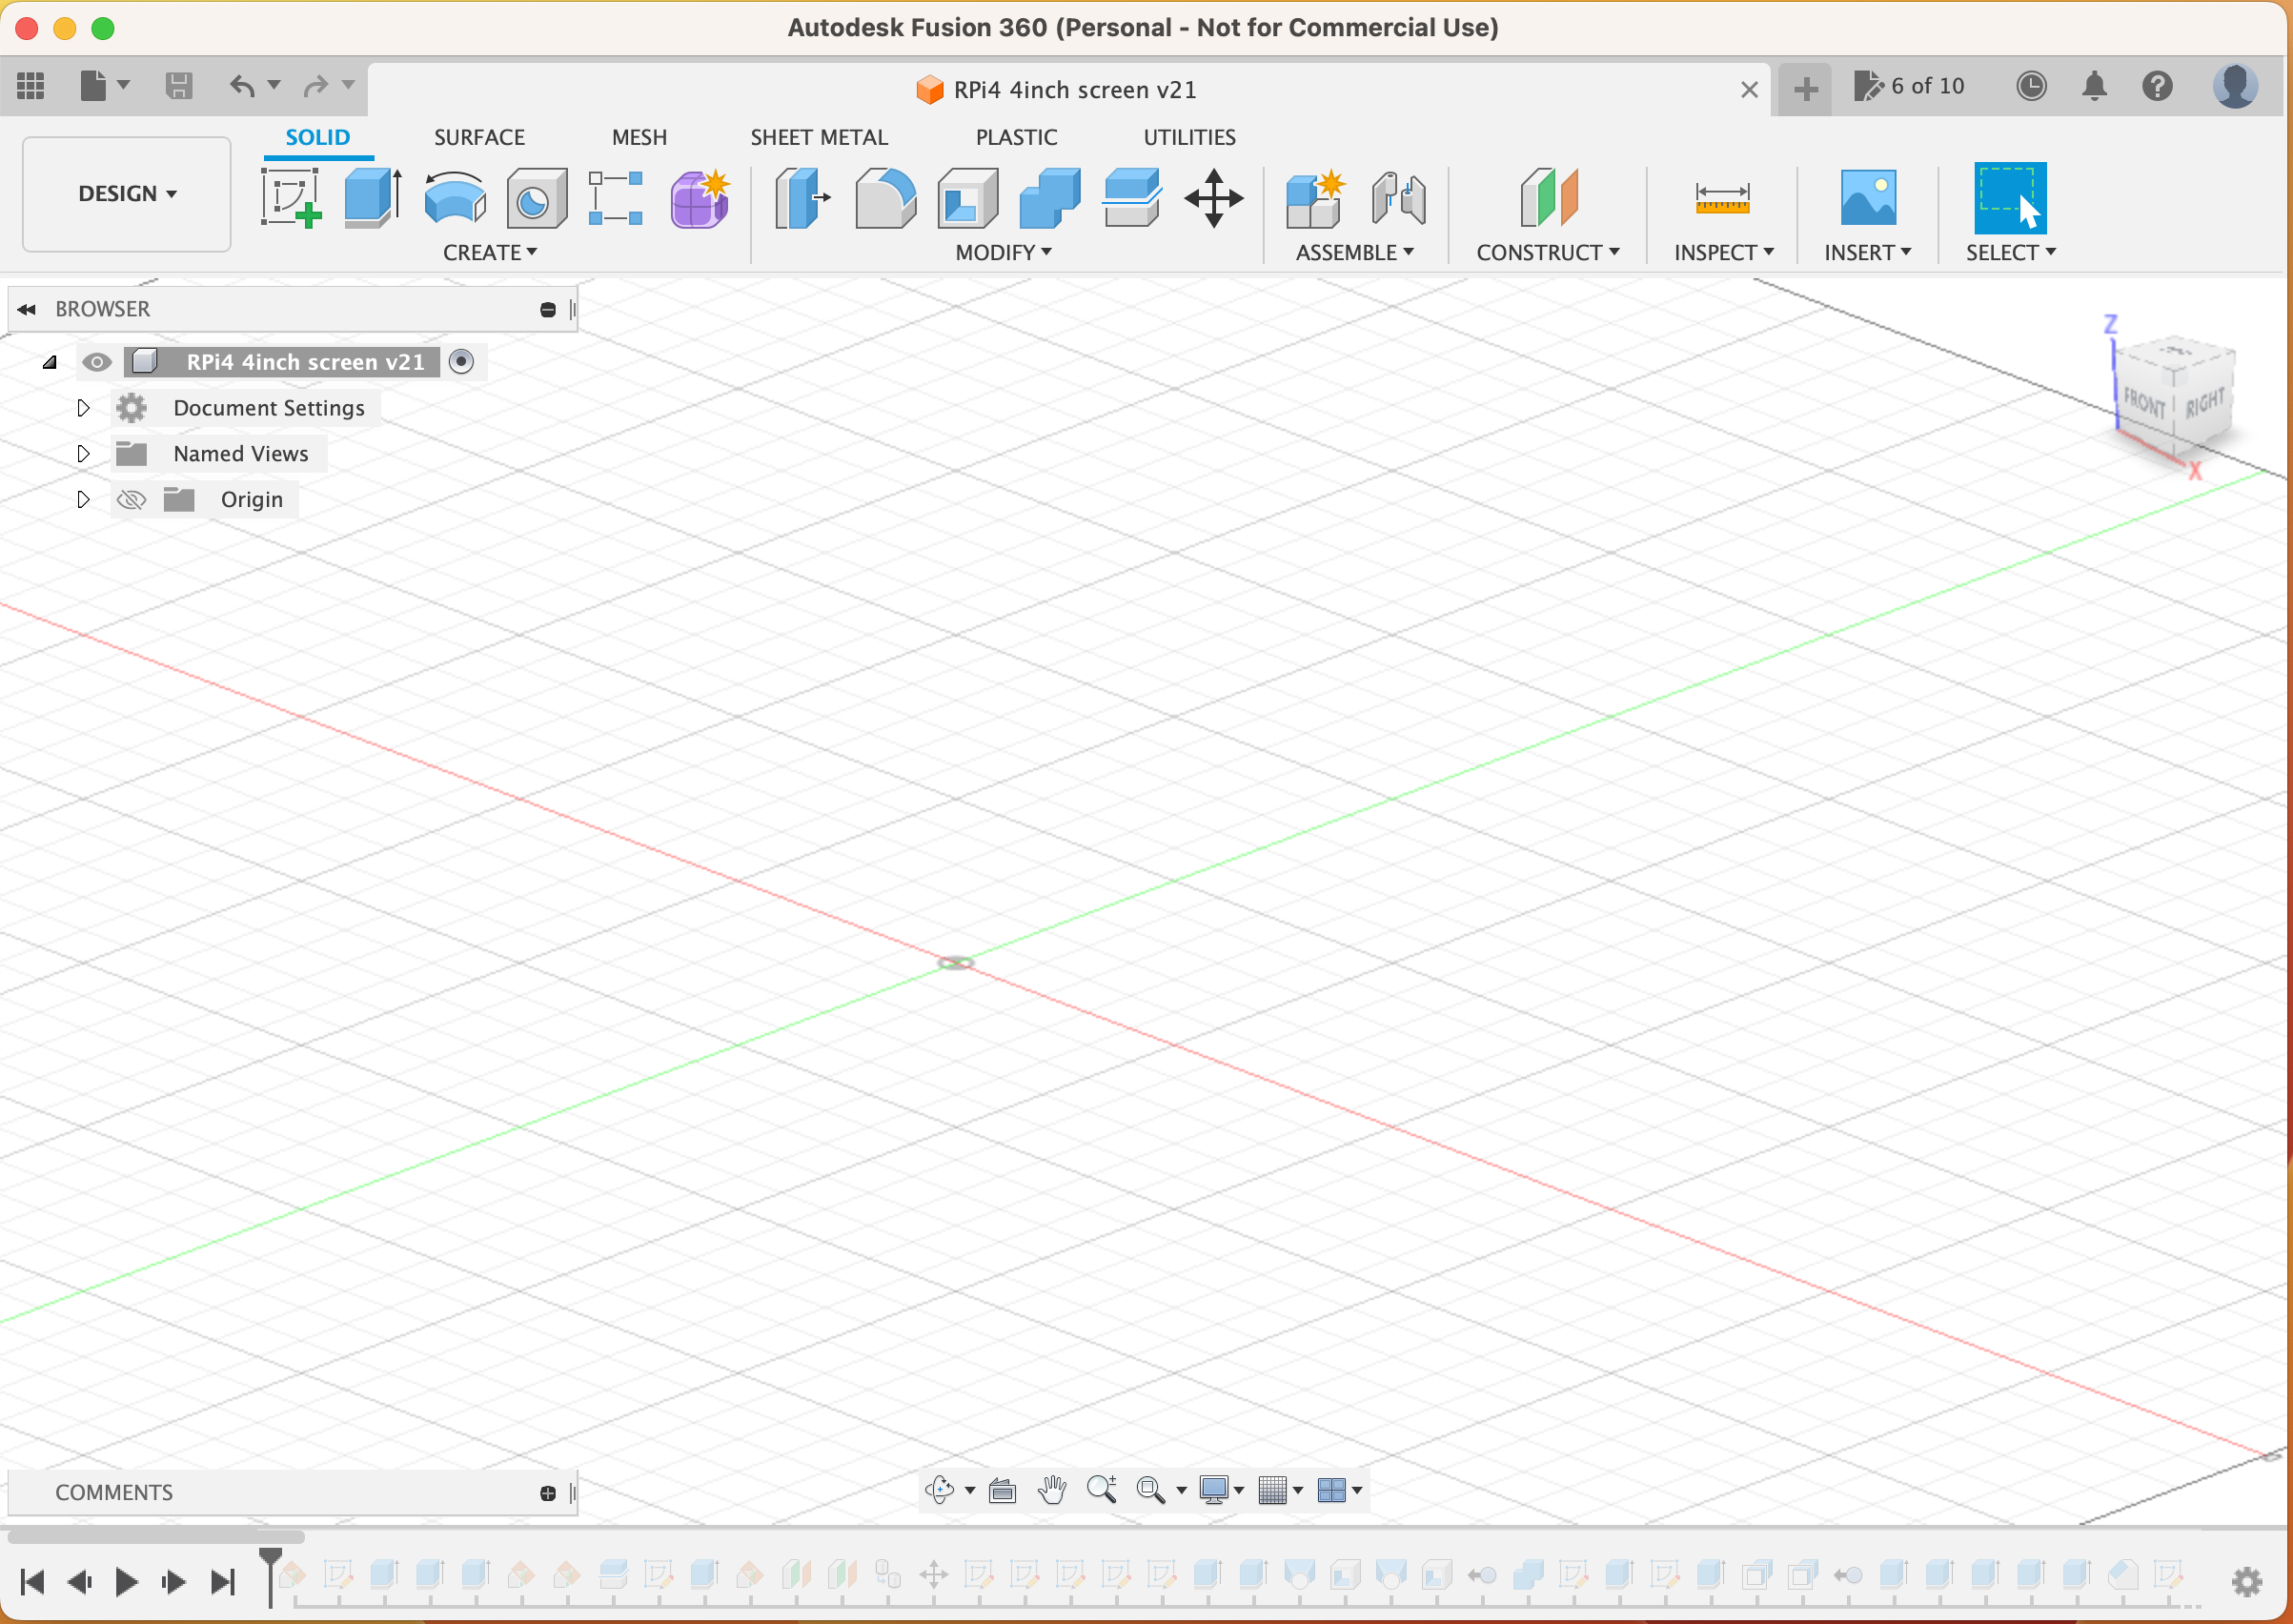Select the Combine tool

(1049, 197)
